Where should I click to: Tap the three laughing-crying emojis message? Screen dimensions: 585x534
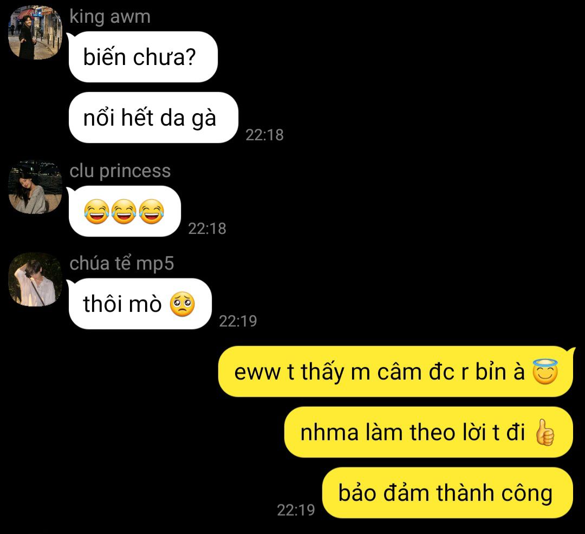[125, 211]
